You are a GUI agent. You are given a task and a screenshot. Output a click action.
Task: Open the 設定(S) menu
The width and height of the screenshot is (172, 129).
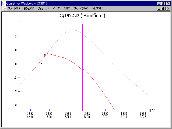[29, 8]
